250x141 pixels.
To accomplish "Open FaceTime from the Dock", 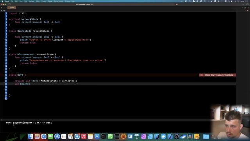I will pyautogui.click(x=50, y=136).
